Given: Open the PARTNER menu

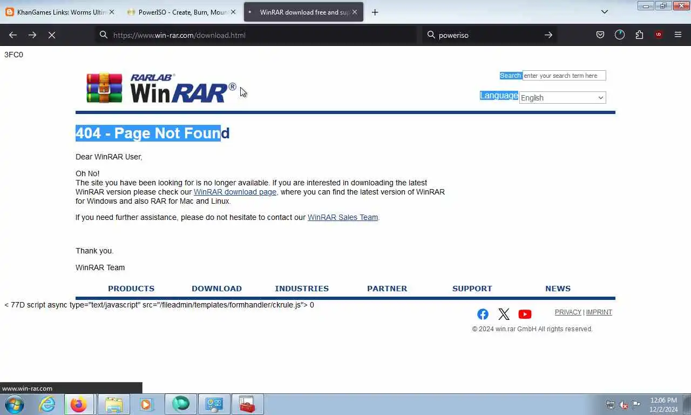Looking at the screenshot, I should (387, 289).
